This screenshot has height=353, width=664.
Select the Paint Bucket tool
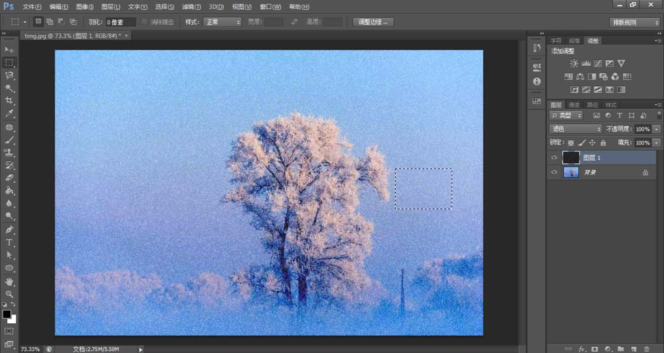point(9,190)
